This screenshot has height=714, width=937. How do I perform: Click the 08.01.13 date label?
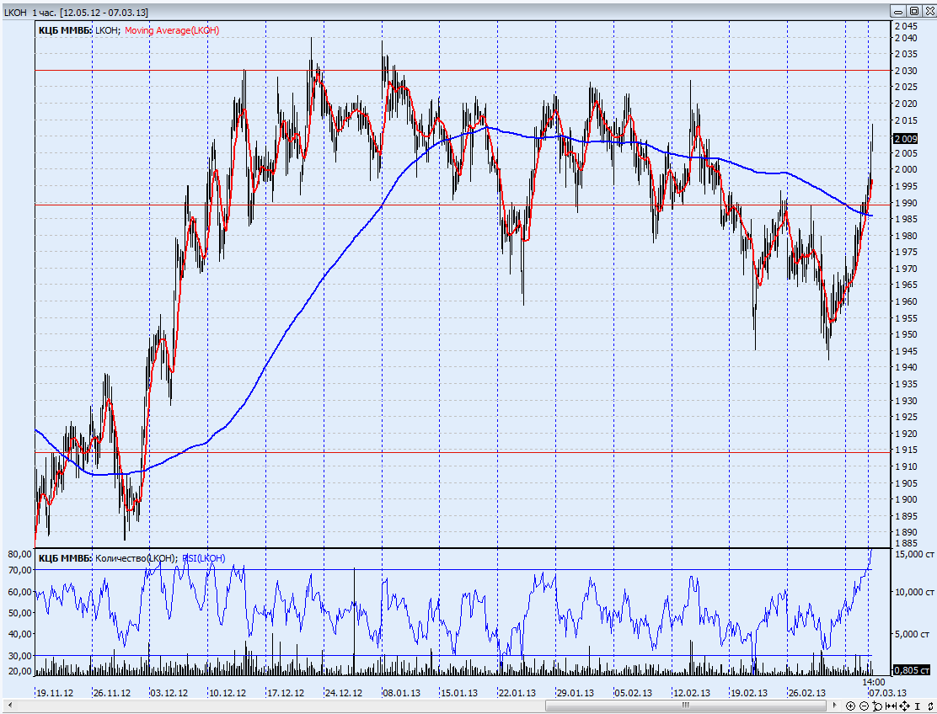coord(402,693)
